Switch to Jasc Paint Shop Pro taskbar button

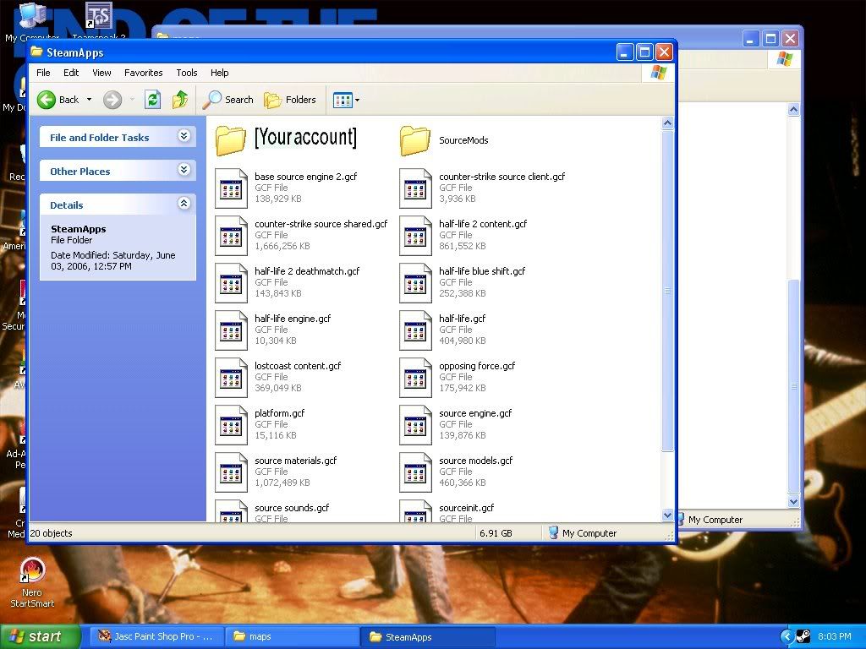coord(156,637)
